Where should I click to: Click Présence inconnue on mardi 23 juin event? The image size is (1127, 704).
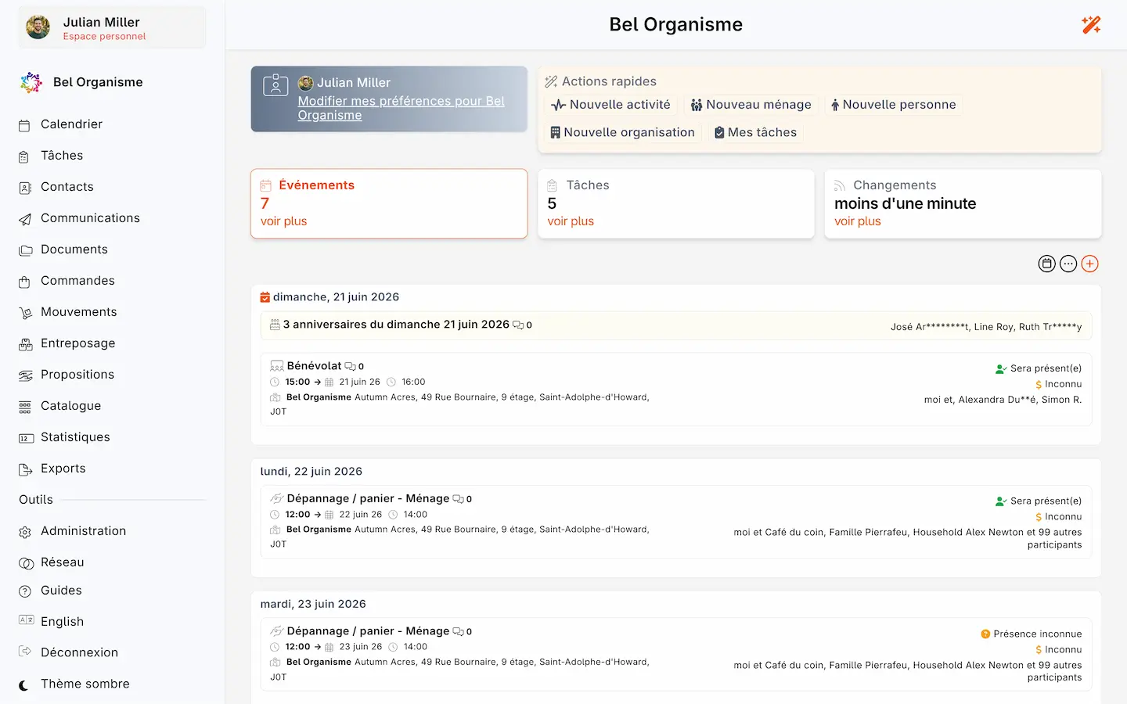pyautogui.click(x=1031, y=634)
